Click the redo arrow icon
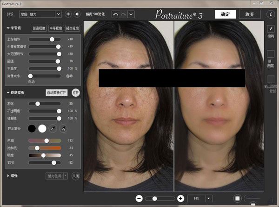This screenshot has height=207, width=279. 123,14
